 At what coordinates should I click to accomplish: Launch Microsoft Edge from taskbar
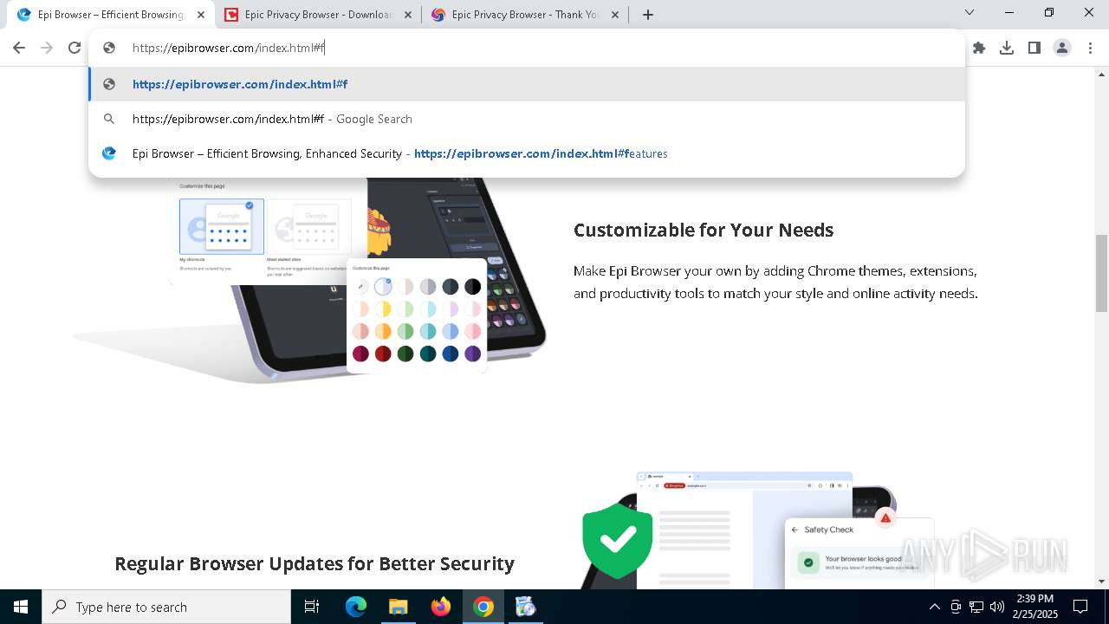(356, 607)
